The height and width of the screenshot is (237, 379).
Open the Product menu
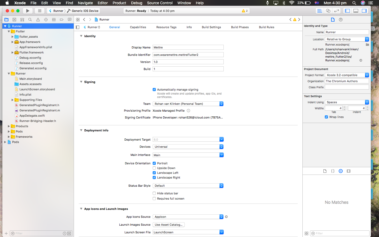[x=119, y=3]
